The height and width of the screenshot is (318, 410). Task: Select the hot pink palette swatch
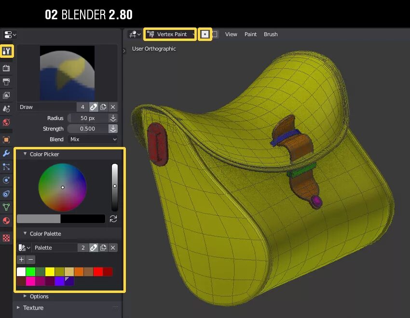30,281
